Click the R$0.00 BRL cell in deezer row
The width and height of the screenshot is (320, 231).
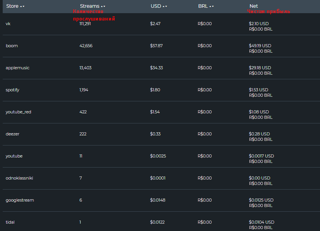[205, 134]
